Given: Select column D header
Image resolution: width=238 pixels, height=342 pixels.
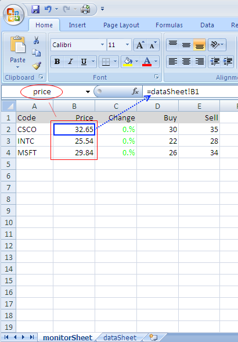Looking at the screenshot, I should tap(158, 106).
